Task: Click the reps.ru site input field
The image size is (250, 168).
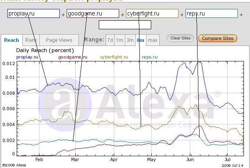Action: [x=211, y=13]
